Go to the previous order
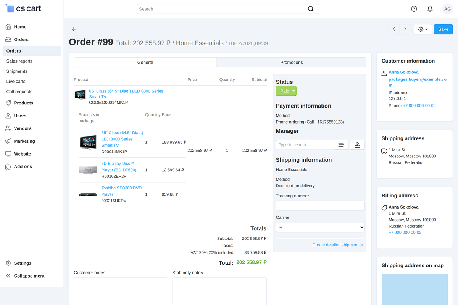The height and width of the screenshot is (305, 458). (x=394, y=29)
